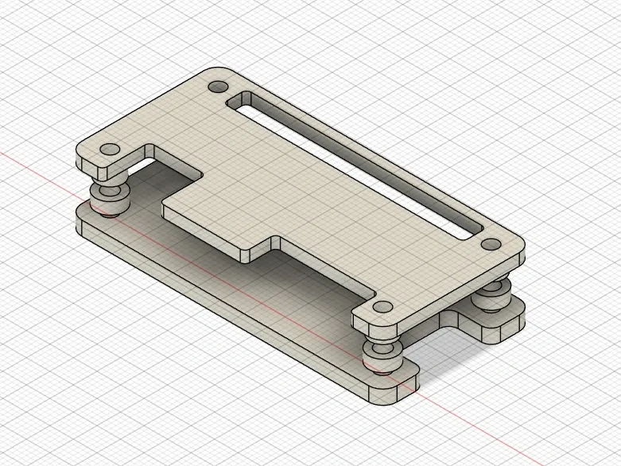This screenshot has height=466, width=621.
Task: Click the red axis line left of the model
Action: [x=40, y=165]
